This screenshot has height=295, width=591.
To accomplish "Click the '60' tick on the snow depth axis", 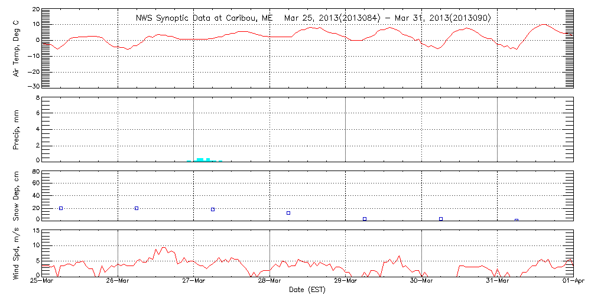I will [35, 183].
